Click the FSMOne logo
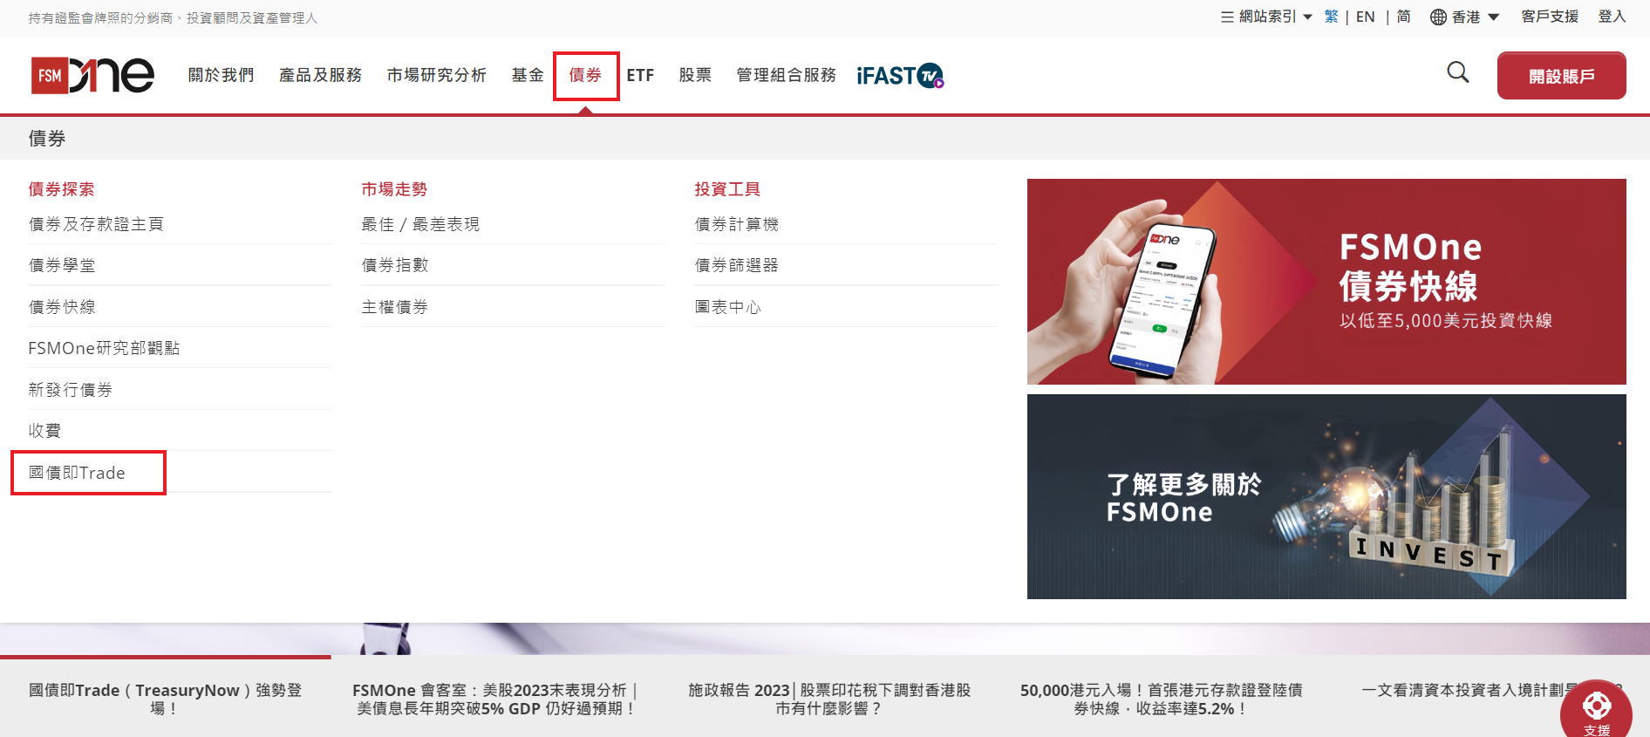 [92, 76]
